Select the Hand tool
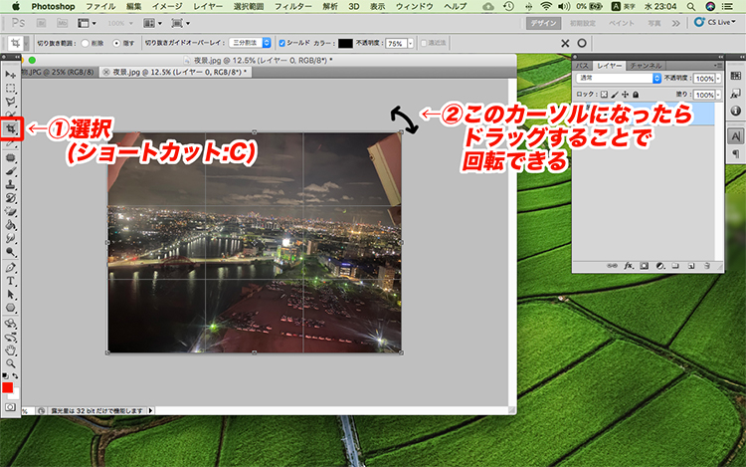746x467 pixels. click(x=11, y=350)
